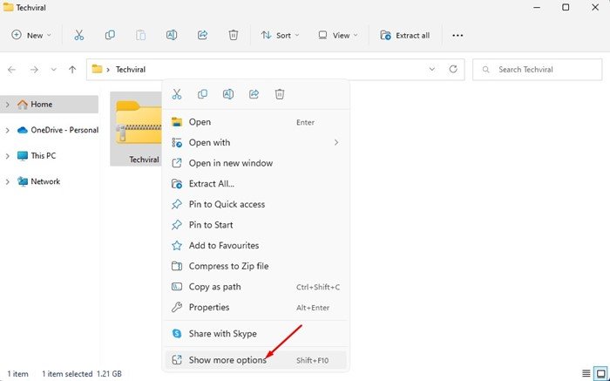610x381 pixels.
Task: Go up one folder level
Action: click(72, 70)
